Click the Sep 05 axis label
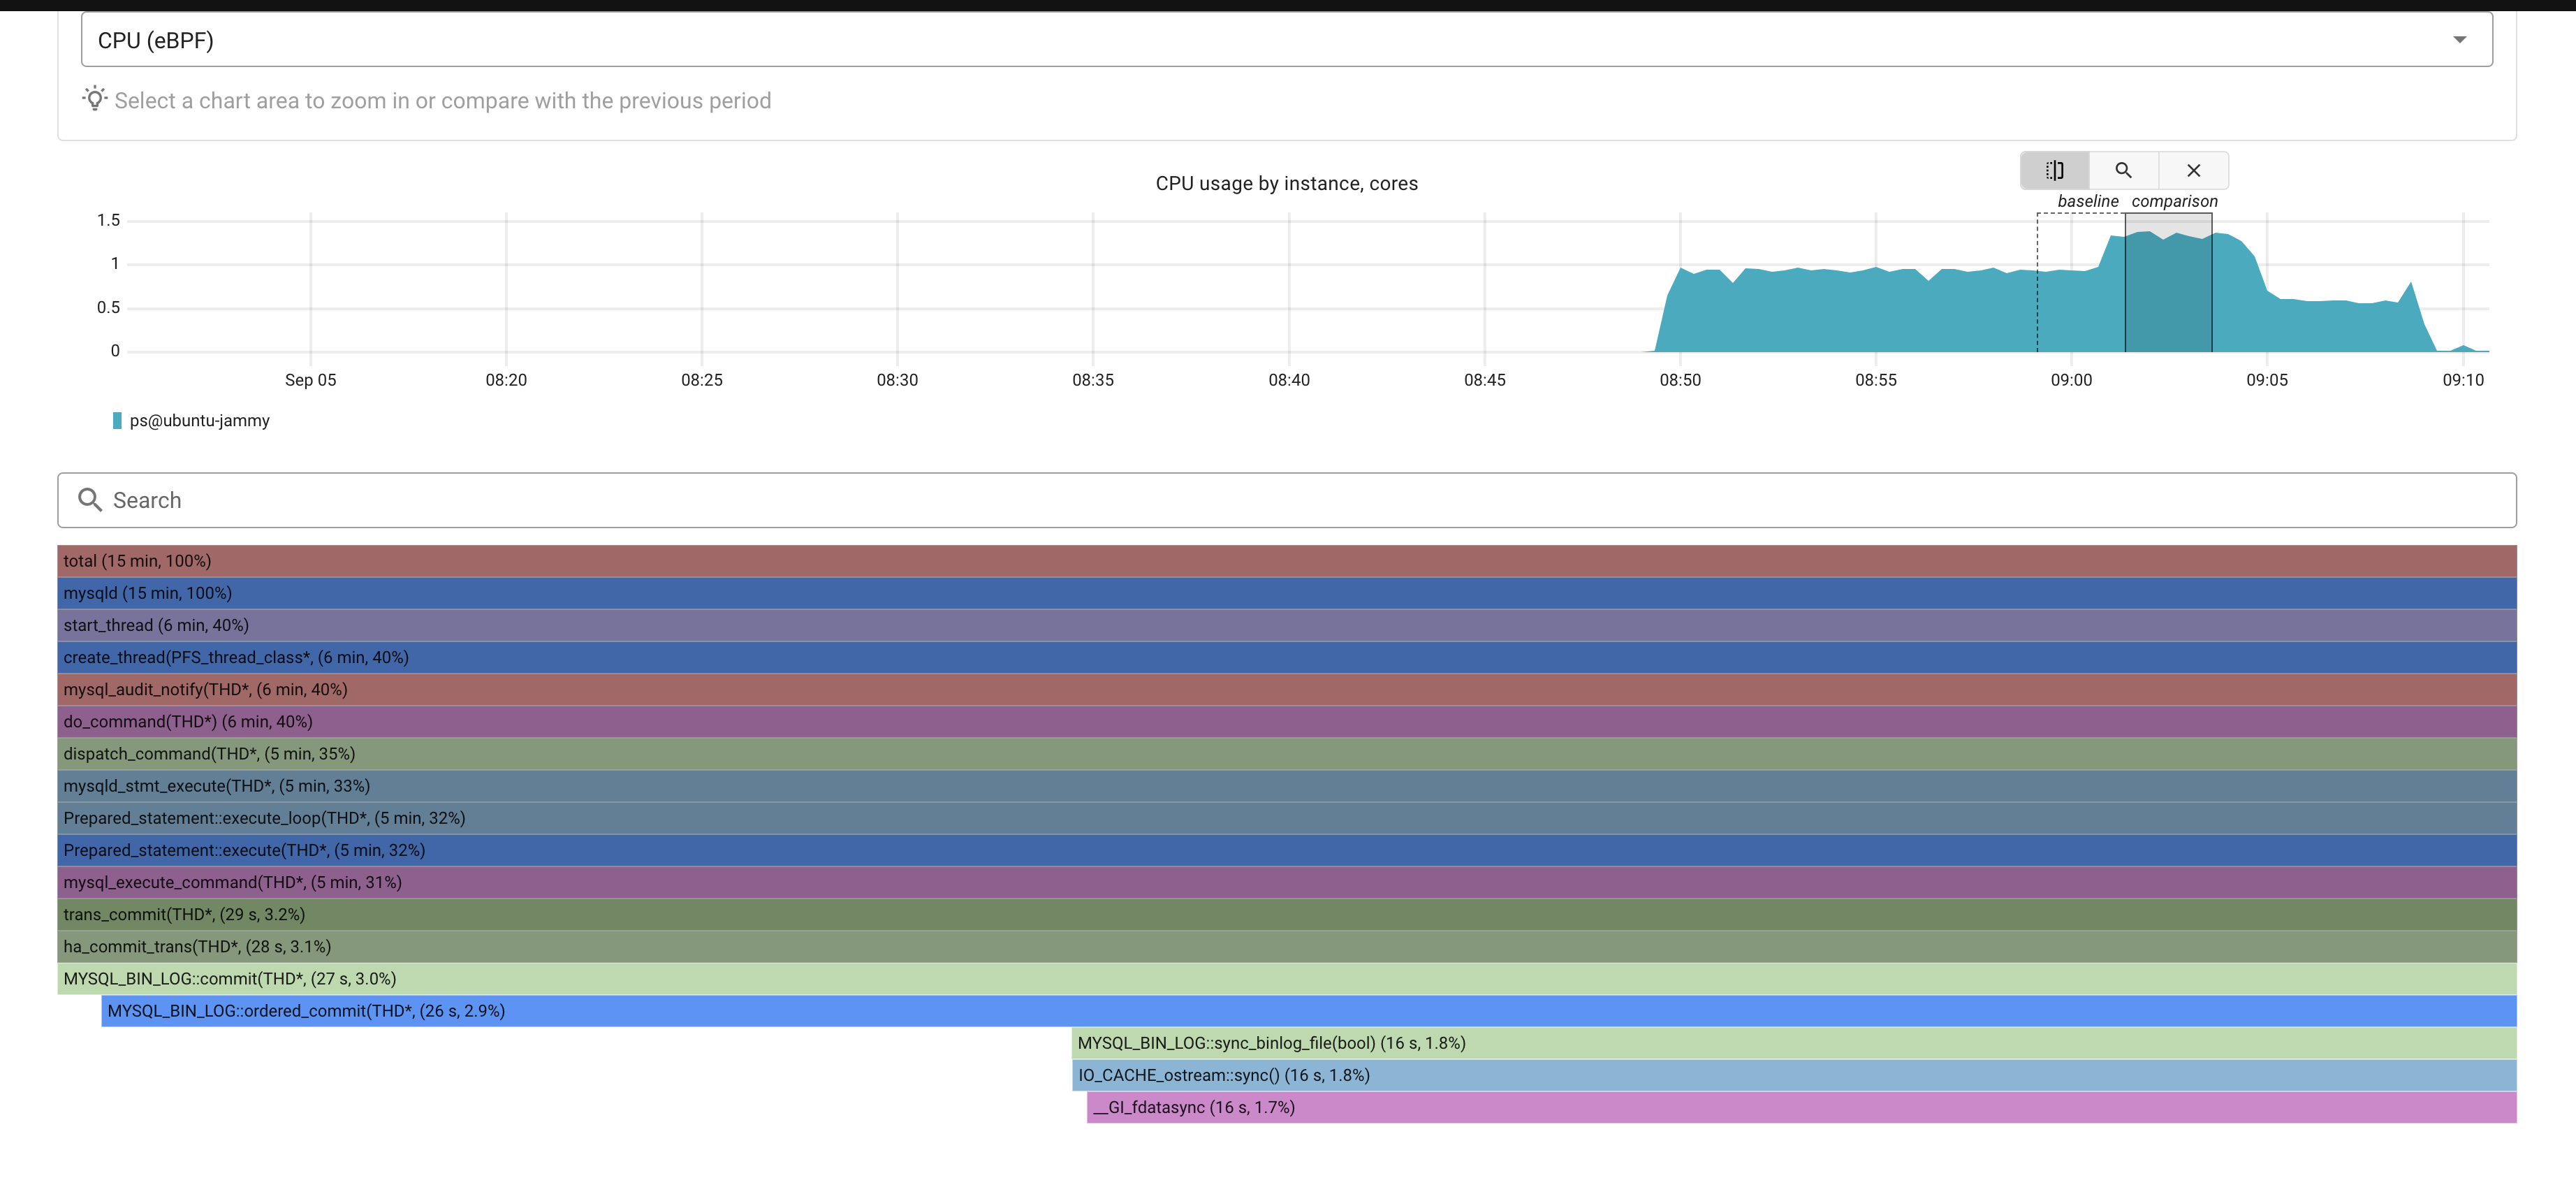 [310, 380]
